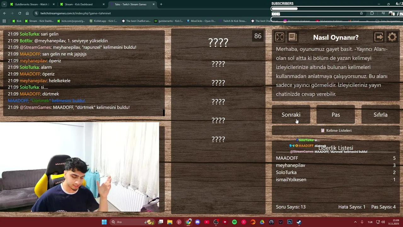Screen dimensions: 403x227
Task: Open the apps grid in bookmarks bar
Action: [x=4, y=21]
